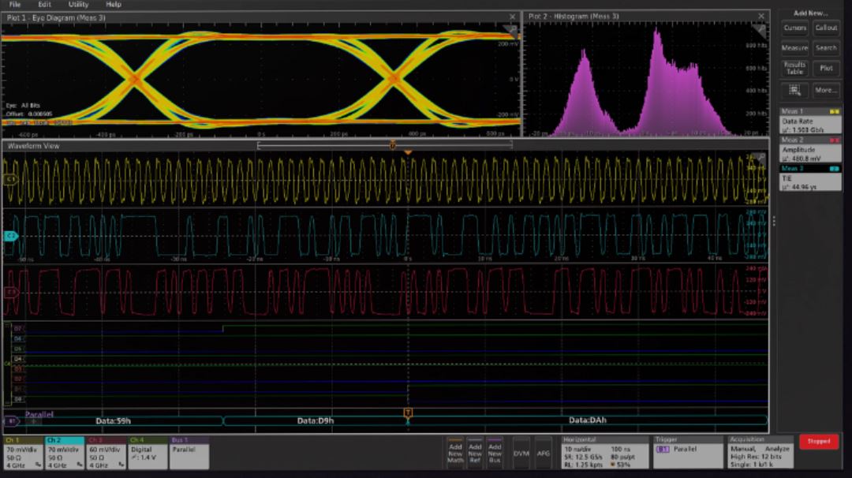Click the zoom box drawing icon

click(x=794, y=90)
